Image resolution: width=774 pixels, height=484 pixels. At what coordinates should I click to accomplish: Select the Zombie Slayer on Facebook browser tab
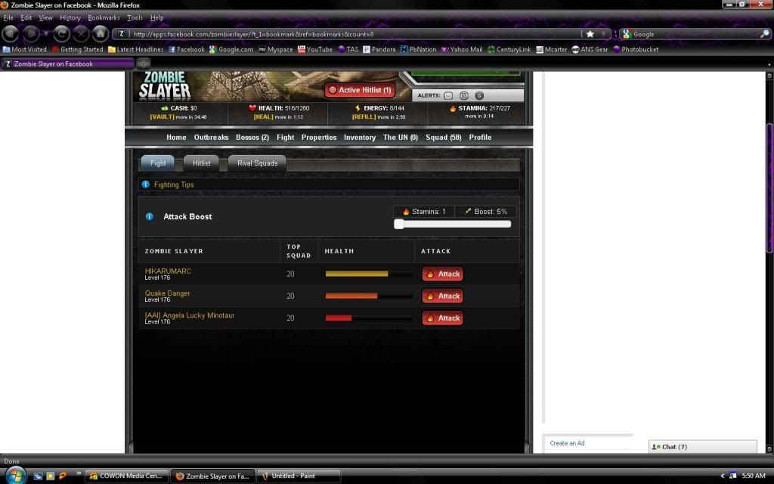[x=67, y=64]
